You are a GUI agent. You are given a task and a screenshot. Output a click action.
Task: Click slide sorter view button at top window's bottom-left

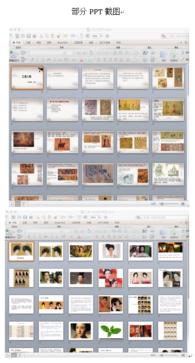pos(18,204)
